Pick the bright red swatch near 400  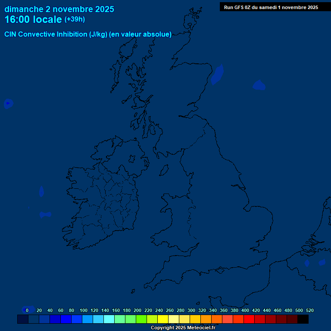249,319
